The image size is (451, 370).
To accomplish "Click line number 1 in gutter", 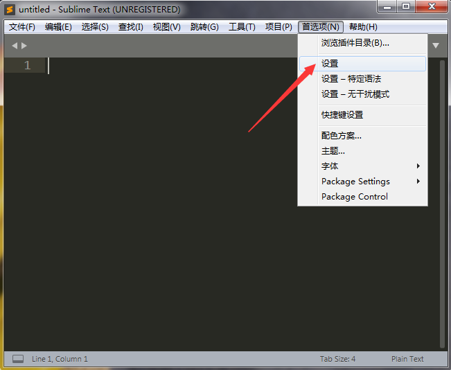I will click(27, 65).
